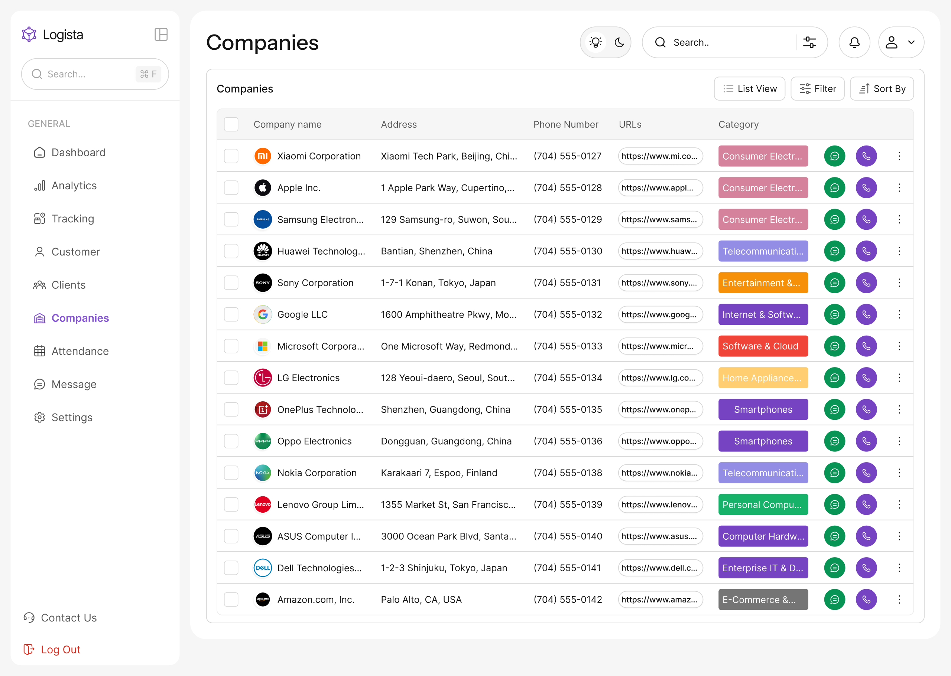The image size is (951, 676).
Task: Click the Google company logo
Action: pyautogui.click(x=262, y=314)
